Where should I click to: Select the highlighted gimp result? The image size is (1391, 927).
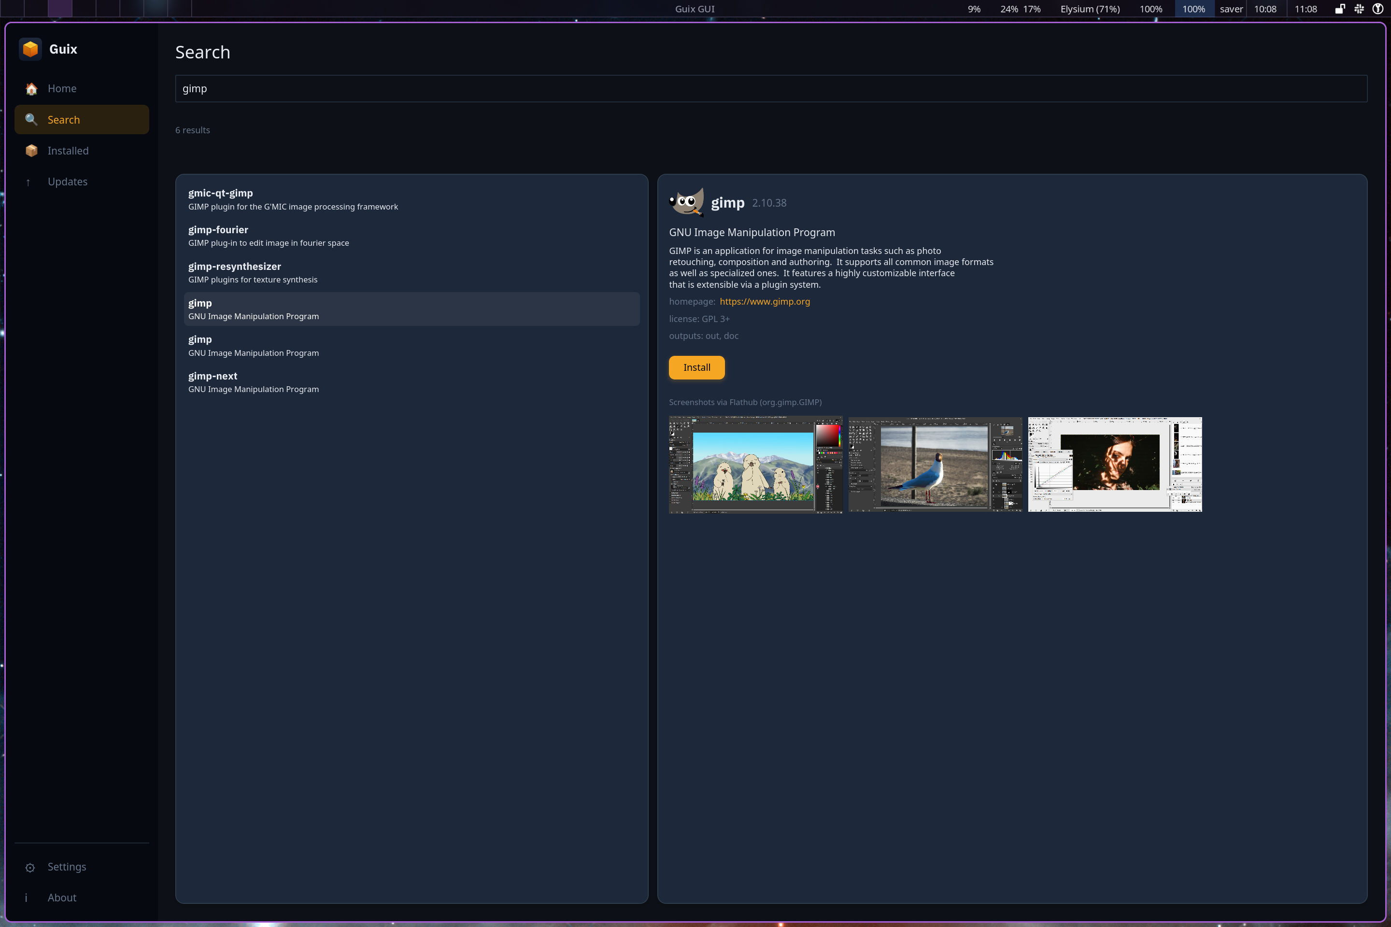pos(412,309)
